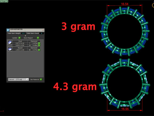Click the Gem Reporter title bar icon
The height and width of the screenshot is (116, 154).
(x=8, y=30)
